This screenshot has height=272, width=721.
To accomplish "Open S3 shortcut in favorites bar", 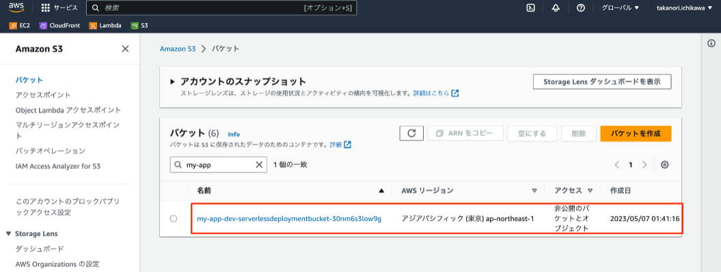I will (139, 26).
